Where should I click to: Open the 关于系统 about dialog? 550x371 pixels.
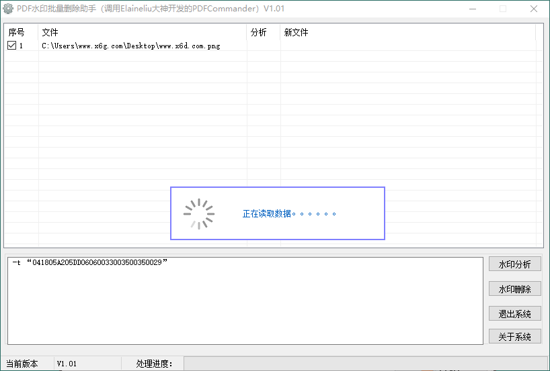point(514,336)
